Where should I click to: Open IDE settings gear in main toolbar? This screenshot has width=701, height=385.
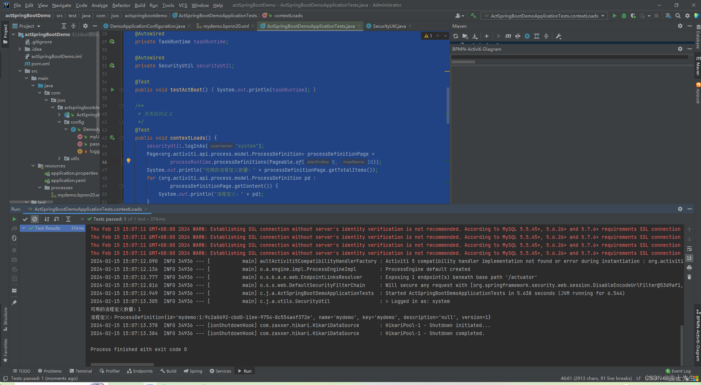687,16
